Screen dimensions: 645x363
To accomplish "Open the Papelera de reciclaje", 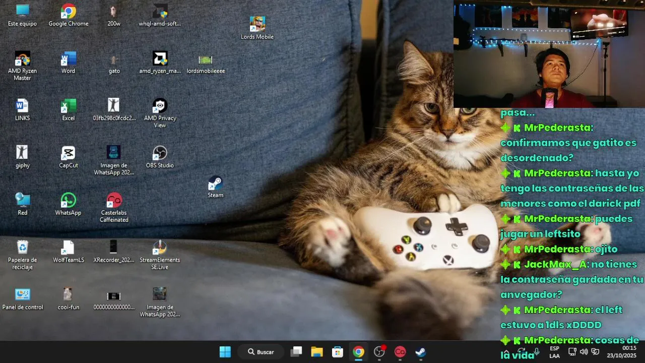I will pyautogui.click(x=22, y=255).
